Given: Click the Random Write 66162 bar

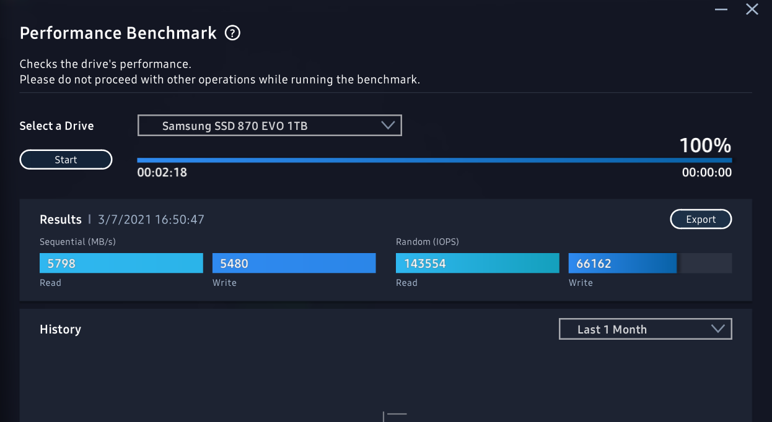Looking at the screenshot, I should point(622,263).
